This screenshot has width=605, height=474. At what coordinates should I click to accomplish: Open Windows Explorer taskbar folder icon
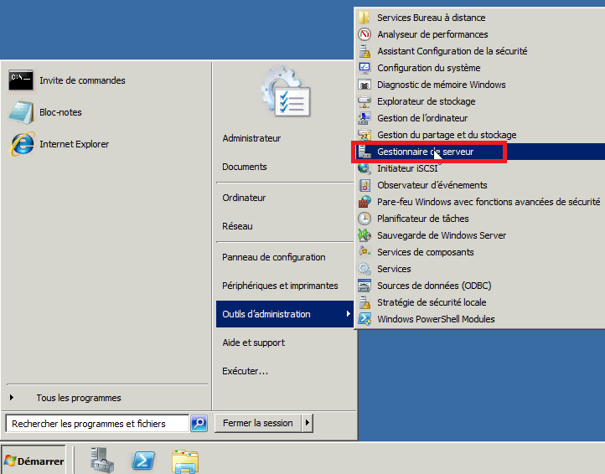coord(185,461)
